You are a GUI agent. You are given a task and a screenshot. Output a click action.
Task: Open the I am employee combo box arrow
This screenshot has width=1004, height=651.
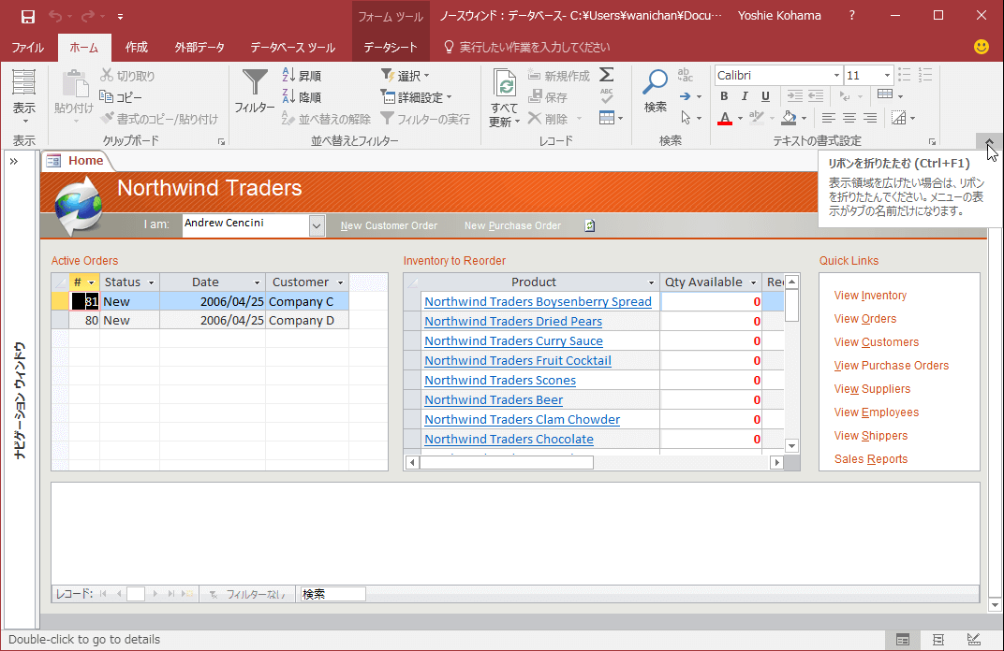click(317, 225)
